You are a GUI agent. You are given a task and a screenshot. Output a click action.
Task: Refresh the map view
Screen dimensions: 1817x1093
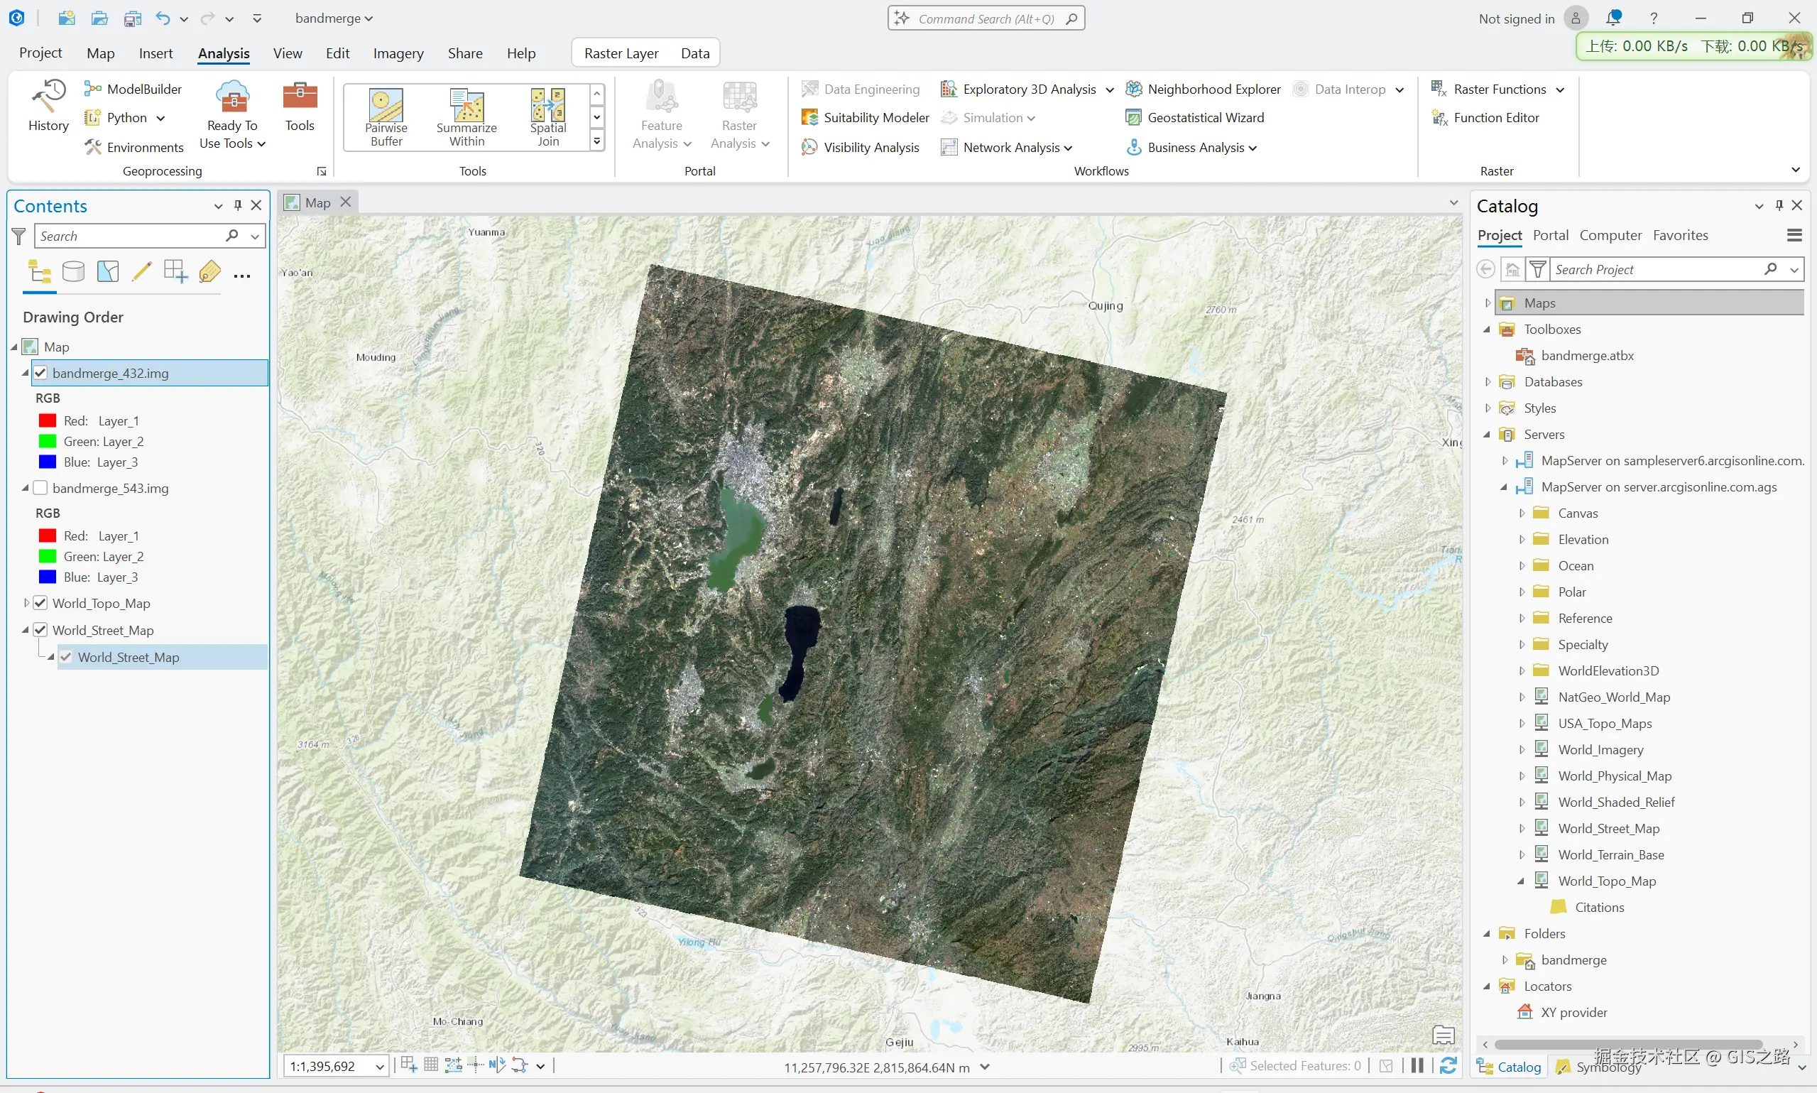click(x=1448, y=1066)
